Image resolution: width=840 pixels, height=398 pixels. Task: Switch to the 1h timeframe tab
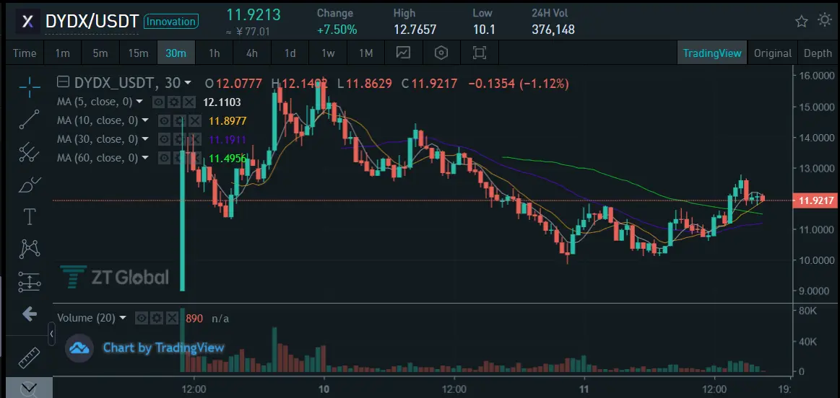click(215, 53)
